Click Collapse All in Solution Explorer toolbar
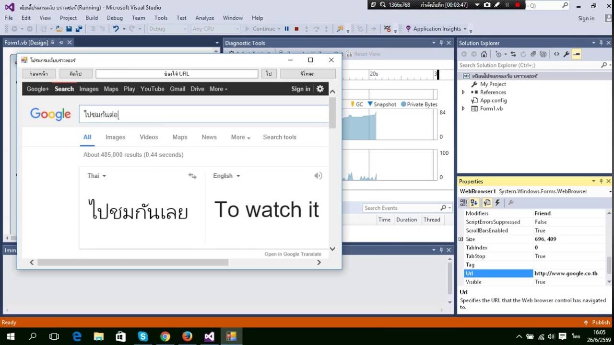Screen dimensions: 614x345 [x=533, y=54]
